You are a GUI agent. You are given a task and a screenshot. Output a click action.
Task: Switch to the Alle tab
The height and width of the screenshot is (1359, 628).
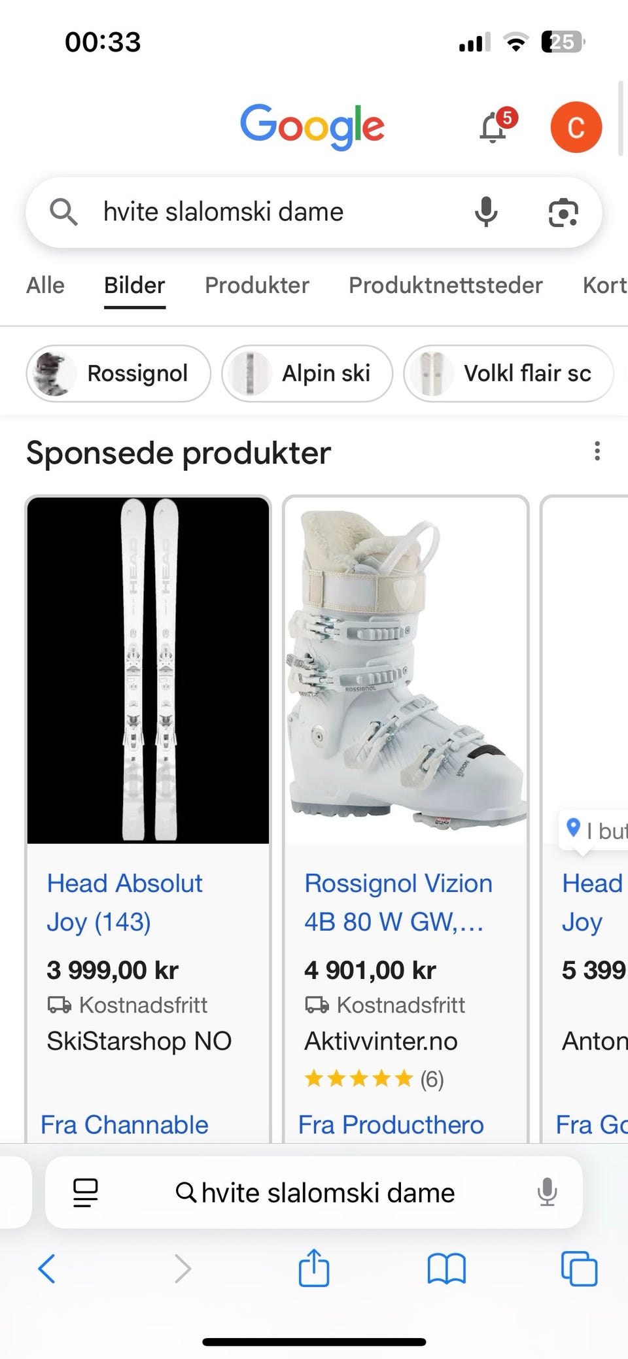coord(46,286)
